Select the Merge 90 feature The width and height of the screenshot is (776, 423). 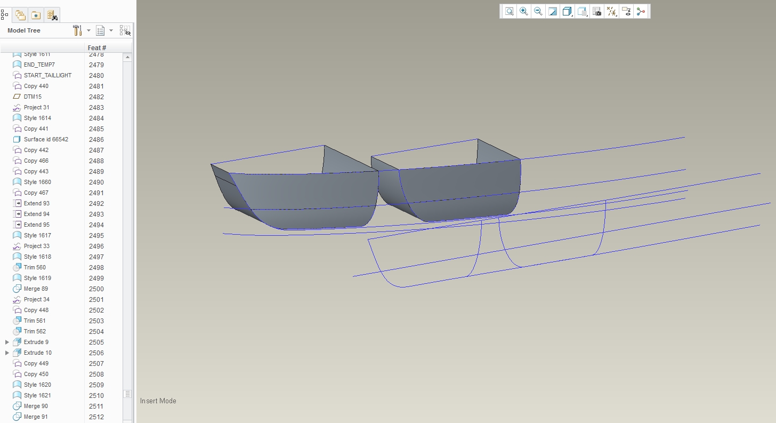[36, 406]
